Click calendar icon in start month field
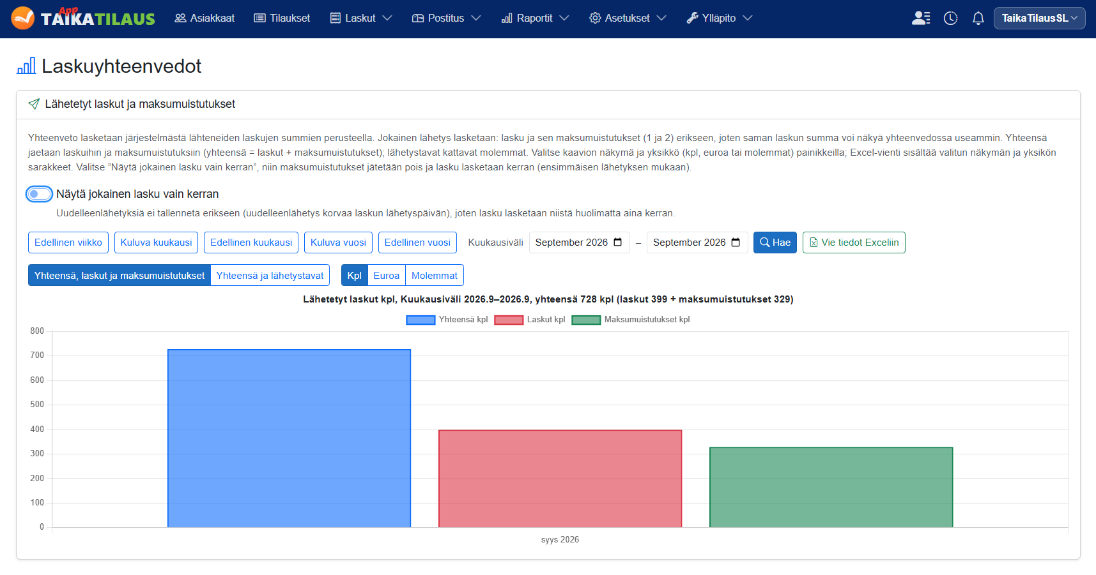 pos(618,243)
